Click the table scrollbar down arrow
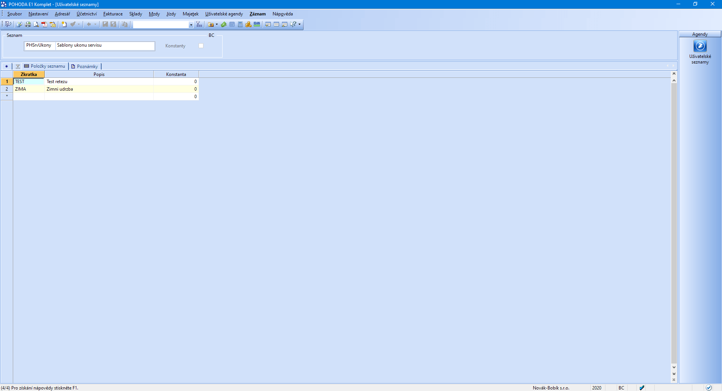The width and height of the screenshot is (722, 391). [x=674, y=367]
